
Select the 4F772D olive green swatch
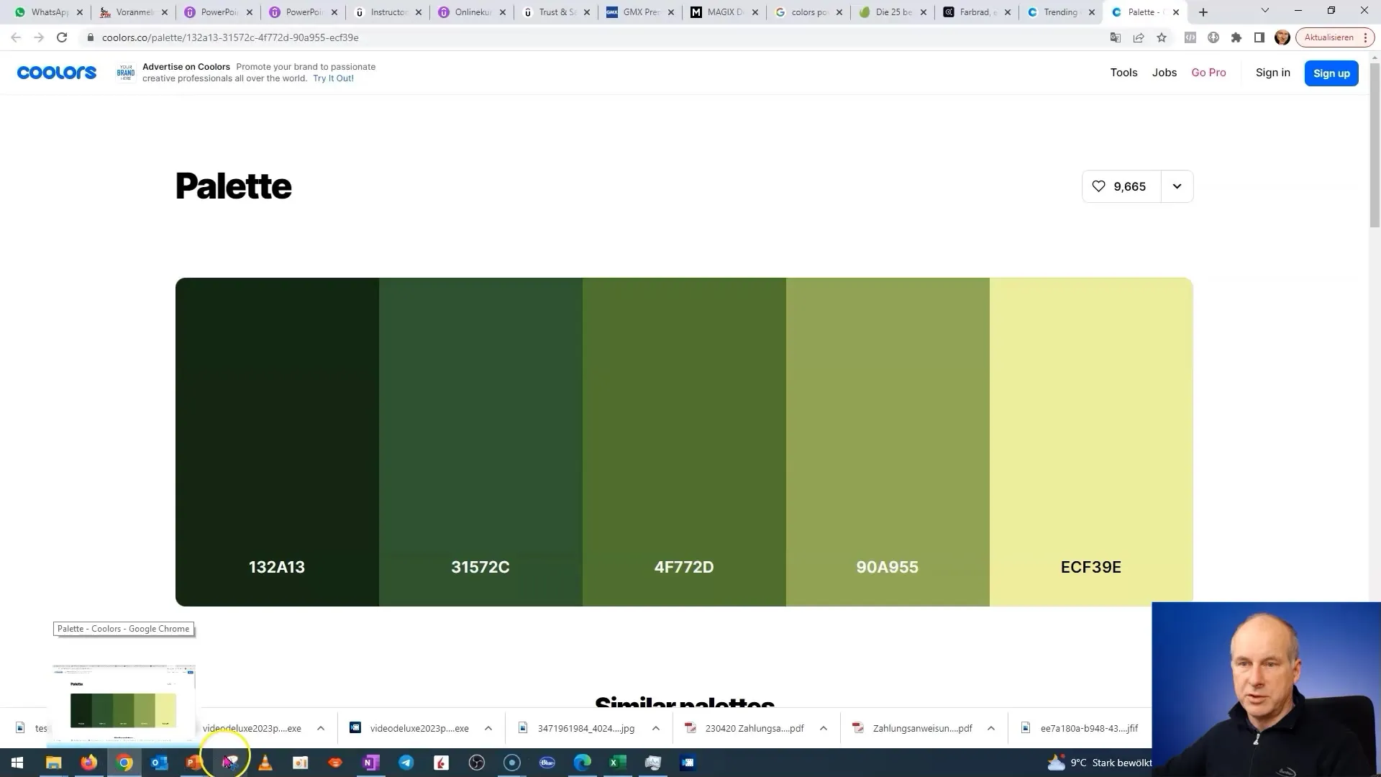click(x=684, y=442)
